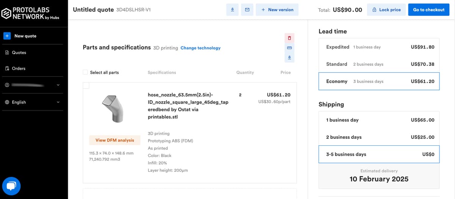Click Change technology link

[x=200, y=48]
